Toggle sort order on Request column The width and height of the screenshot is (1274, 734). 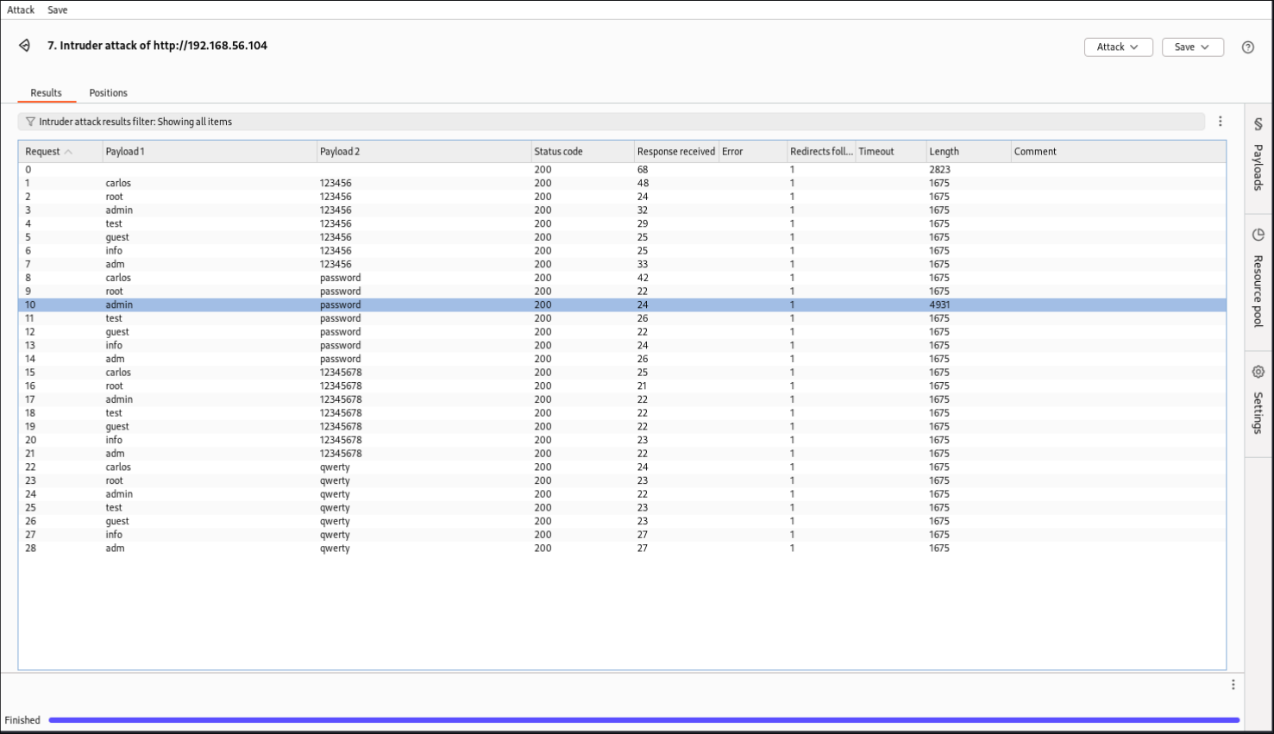click(x=48, y=152)
